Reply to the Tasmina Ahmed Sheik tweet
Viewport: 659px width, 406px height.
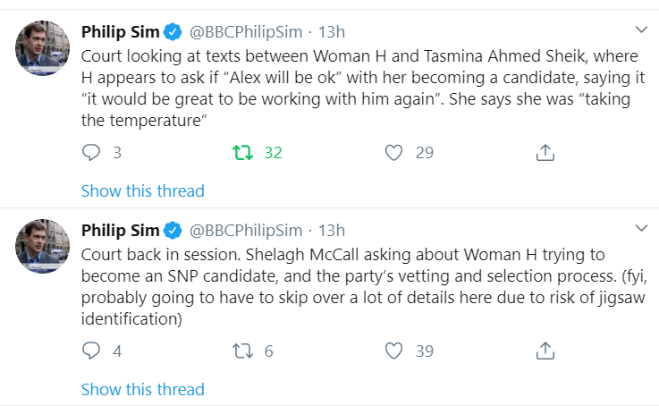[x=91, y=152]
